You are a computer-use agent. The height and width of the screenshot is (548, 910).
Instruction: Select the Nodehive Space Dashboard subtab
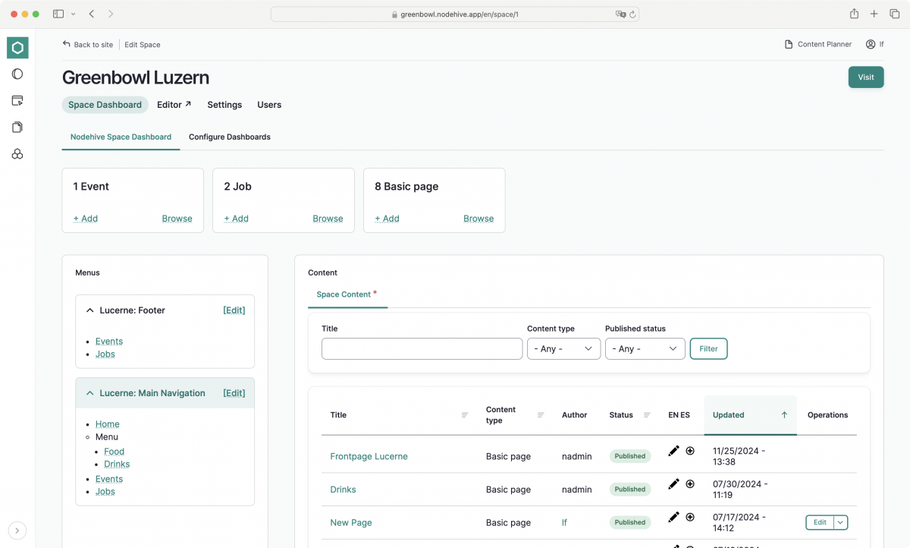click(x=121, y=137)
